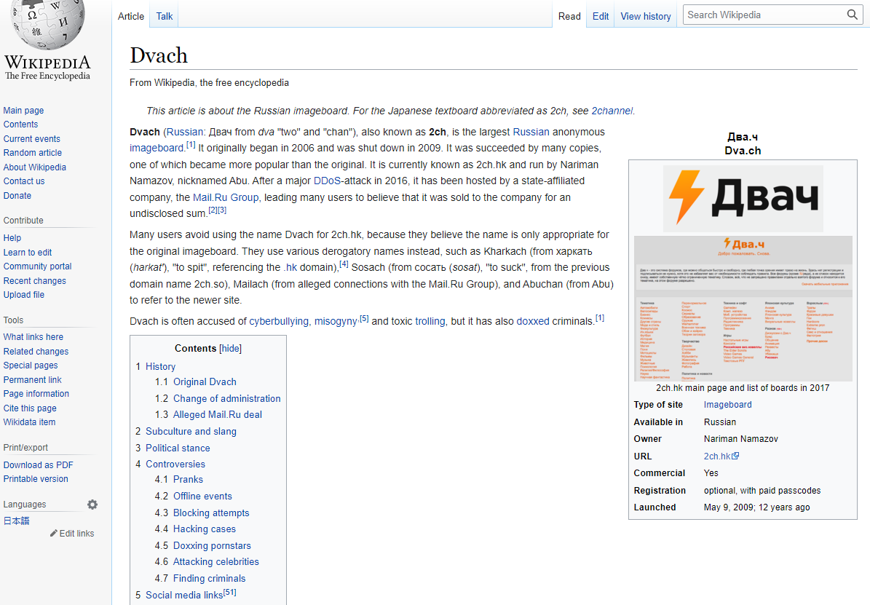Switch to Japanese language version

tap(17, 521)
